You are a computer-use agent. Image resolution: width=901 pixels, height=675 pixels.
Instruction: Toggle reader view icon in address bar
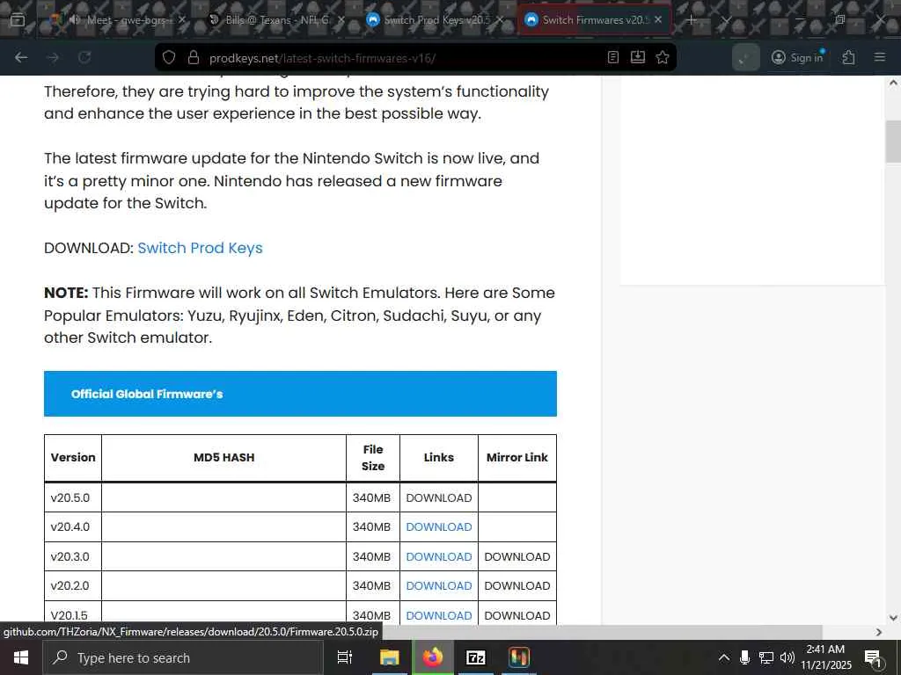[x=613, y=57]
